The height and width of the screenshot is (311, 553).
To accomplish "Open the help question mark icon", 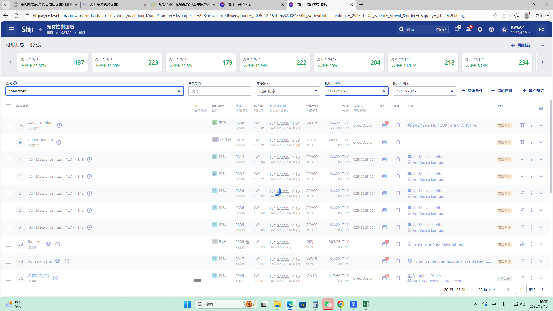I will tap(491, 29).
